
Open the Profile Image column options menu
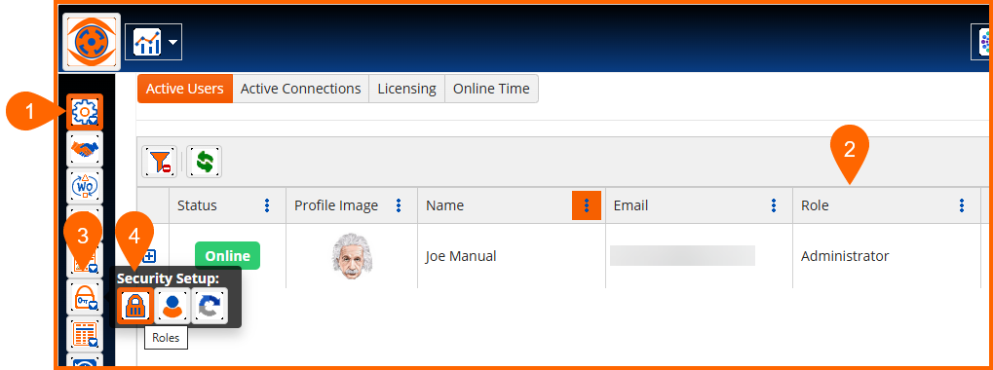click(x=399, y=205)
